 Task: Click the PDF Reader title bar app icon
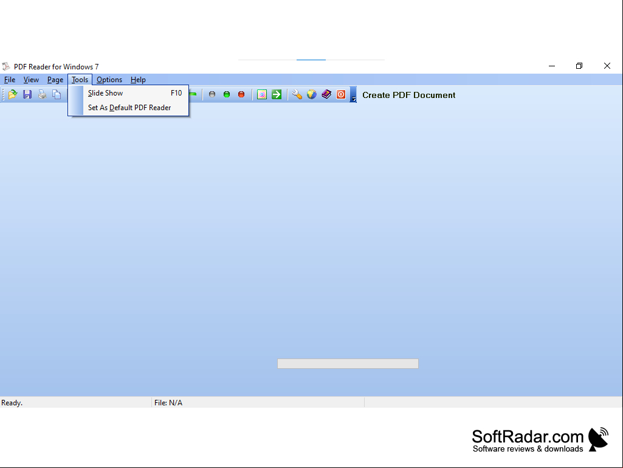click(6, 66)
